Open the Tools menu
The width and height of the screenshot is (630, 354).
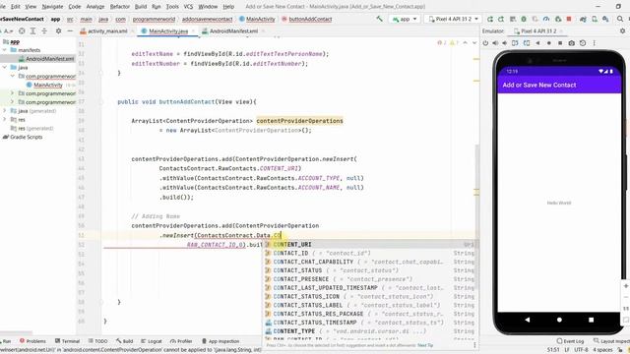pos(172,7)
